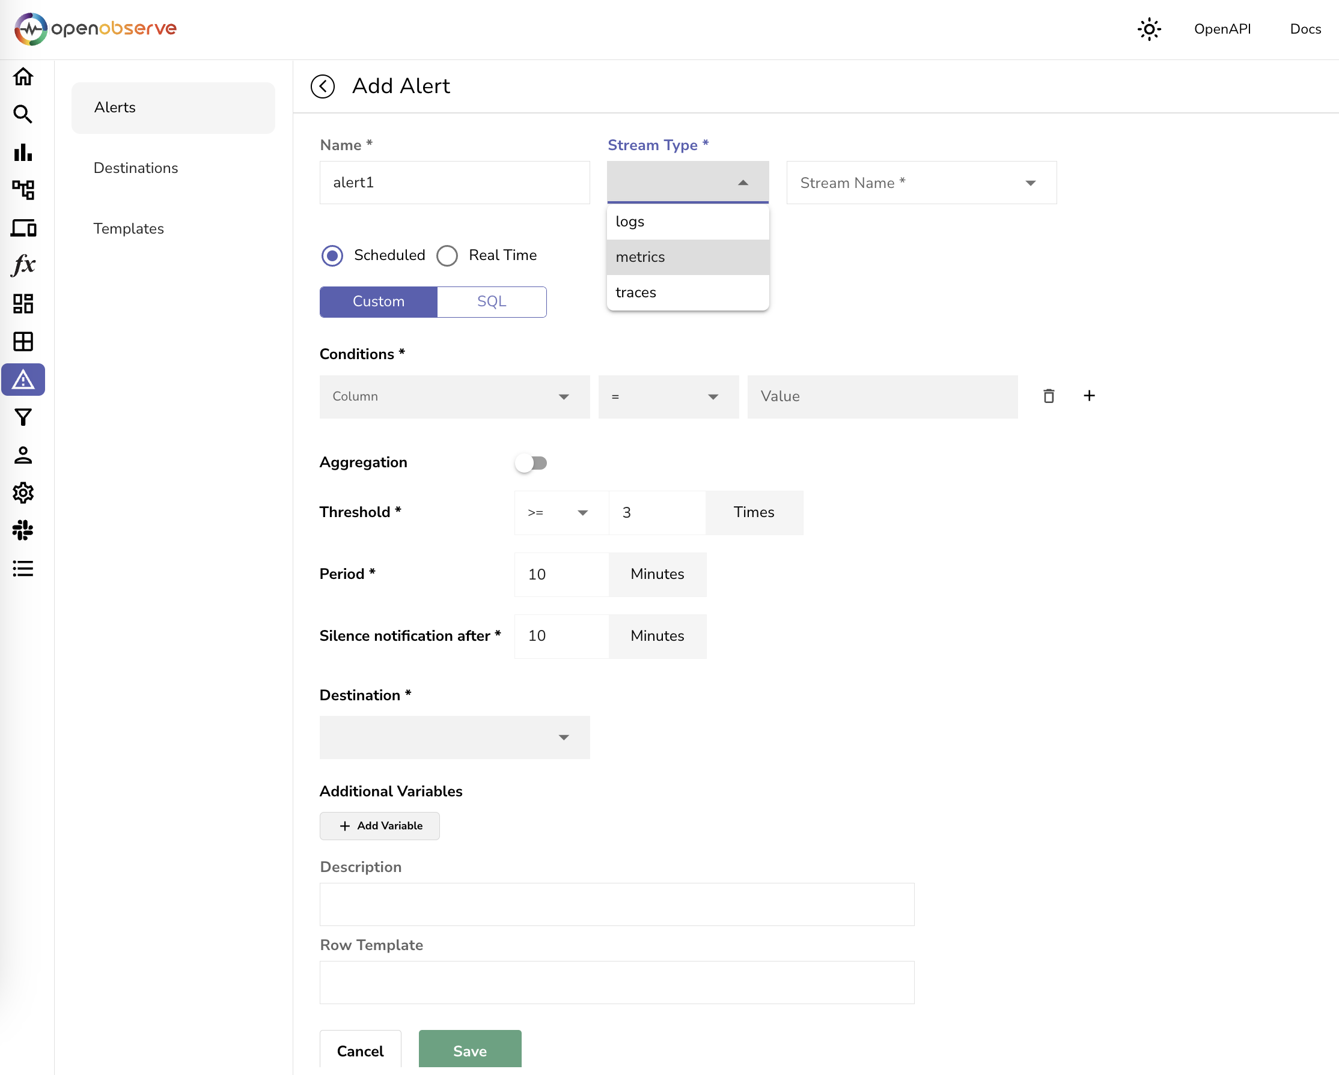Enable the Aggregation toggle
Screen dimensions: 1339x1075
point(531,463)
